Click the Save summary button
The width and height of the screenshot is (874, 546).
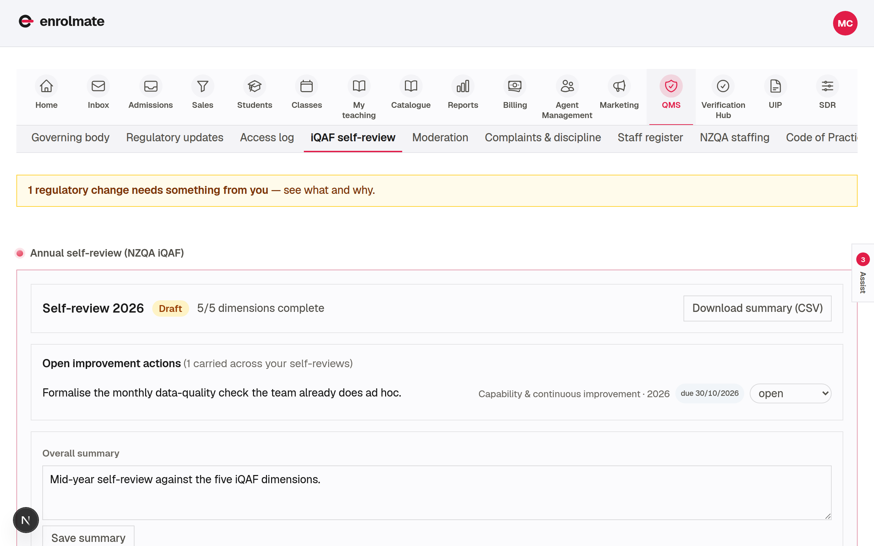pos(88,537)
